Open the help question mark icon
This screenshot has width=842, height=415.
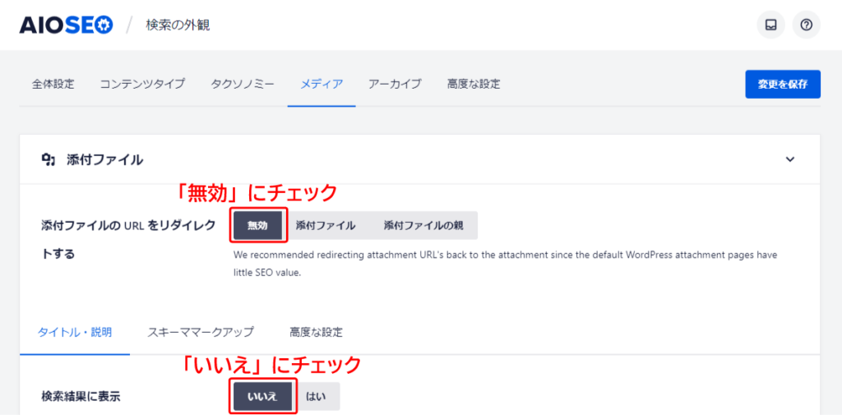[x=806, y=25]
